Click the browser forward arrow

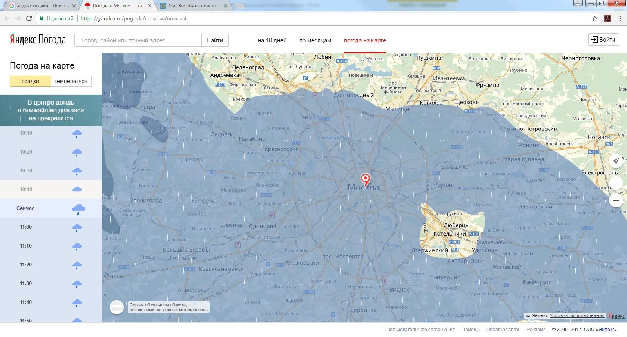(x=18, y=18)
